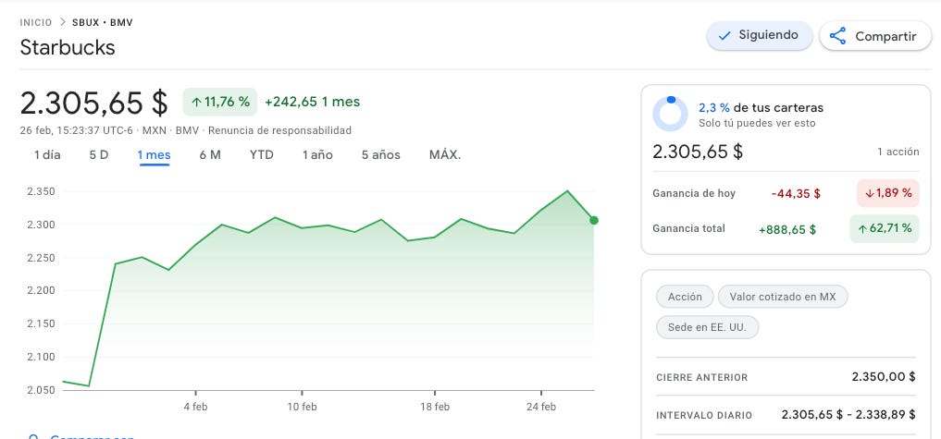Click the Ganancia total label
The image size is (941, 439).
coord(689,228)
